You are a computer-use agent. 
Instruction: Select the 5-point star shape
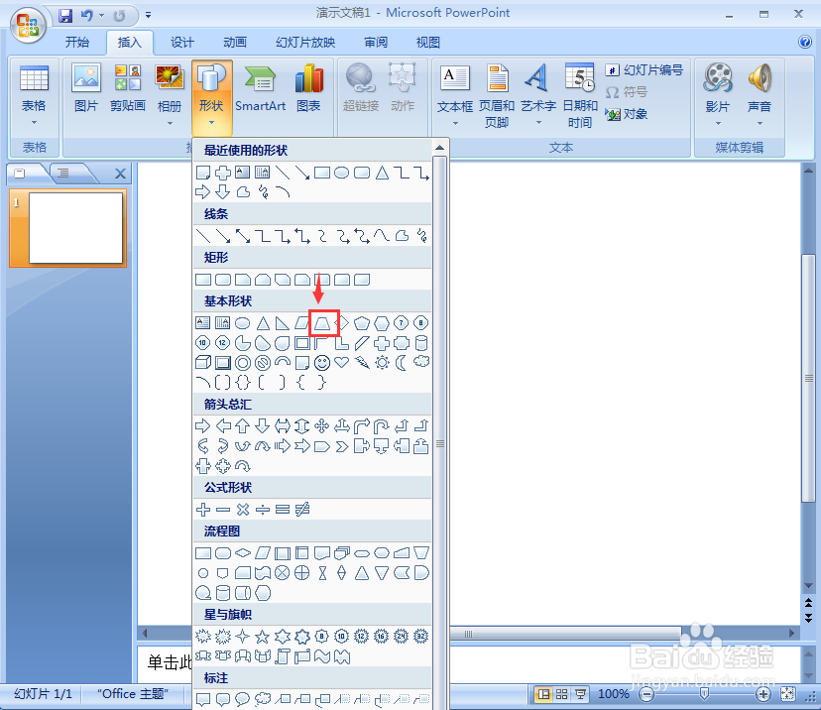pos(263,637)
